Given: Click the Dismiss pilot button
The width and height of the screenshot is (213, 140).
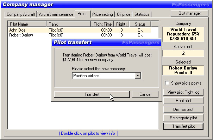Looking at the screenshot, I should (183, 109).
